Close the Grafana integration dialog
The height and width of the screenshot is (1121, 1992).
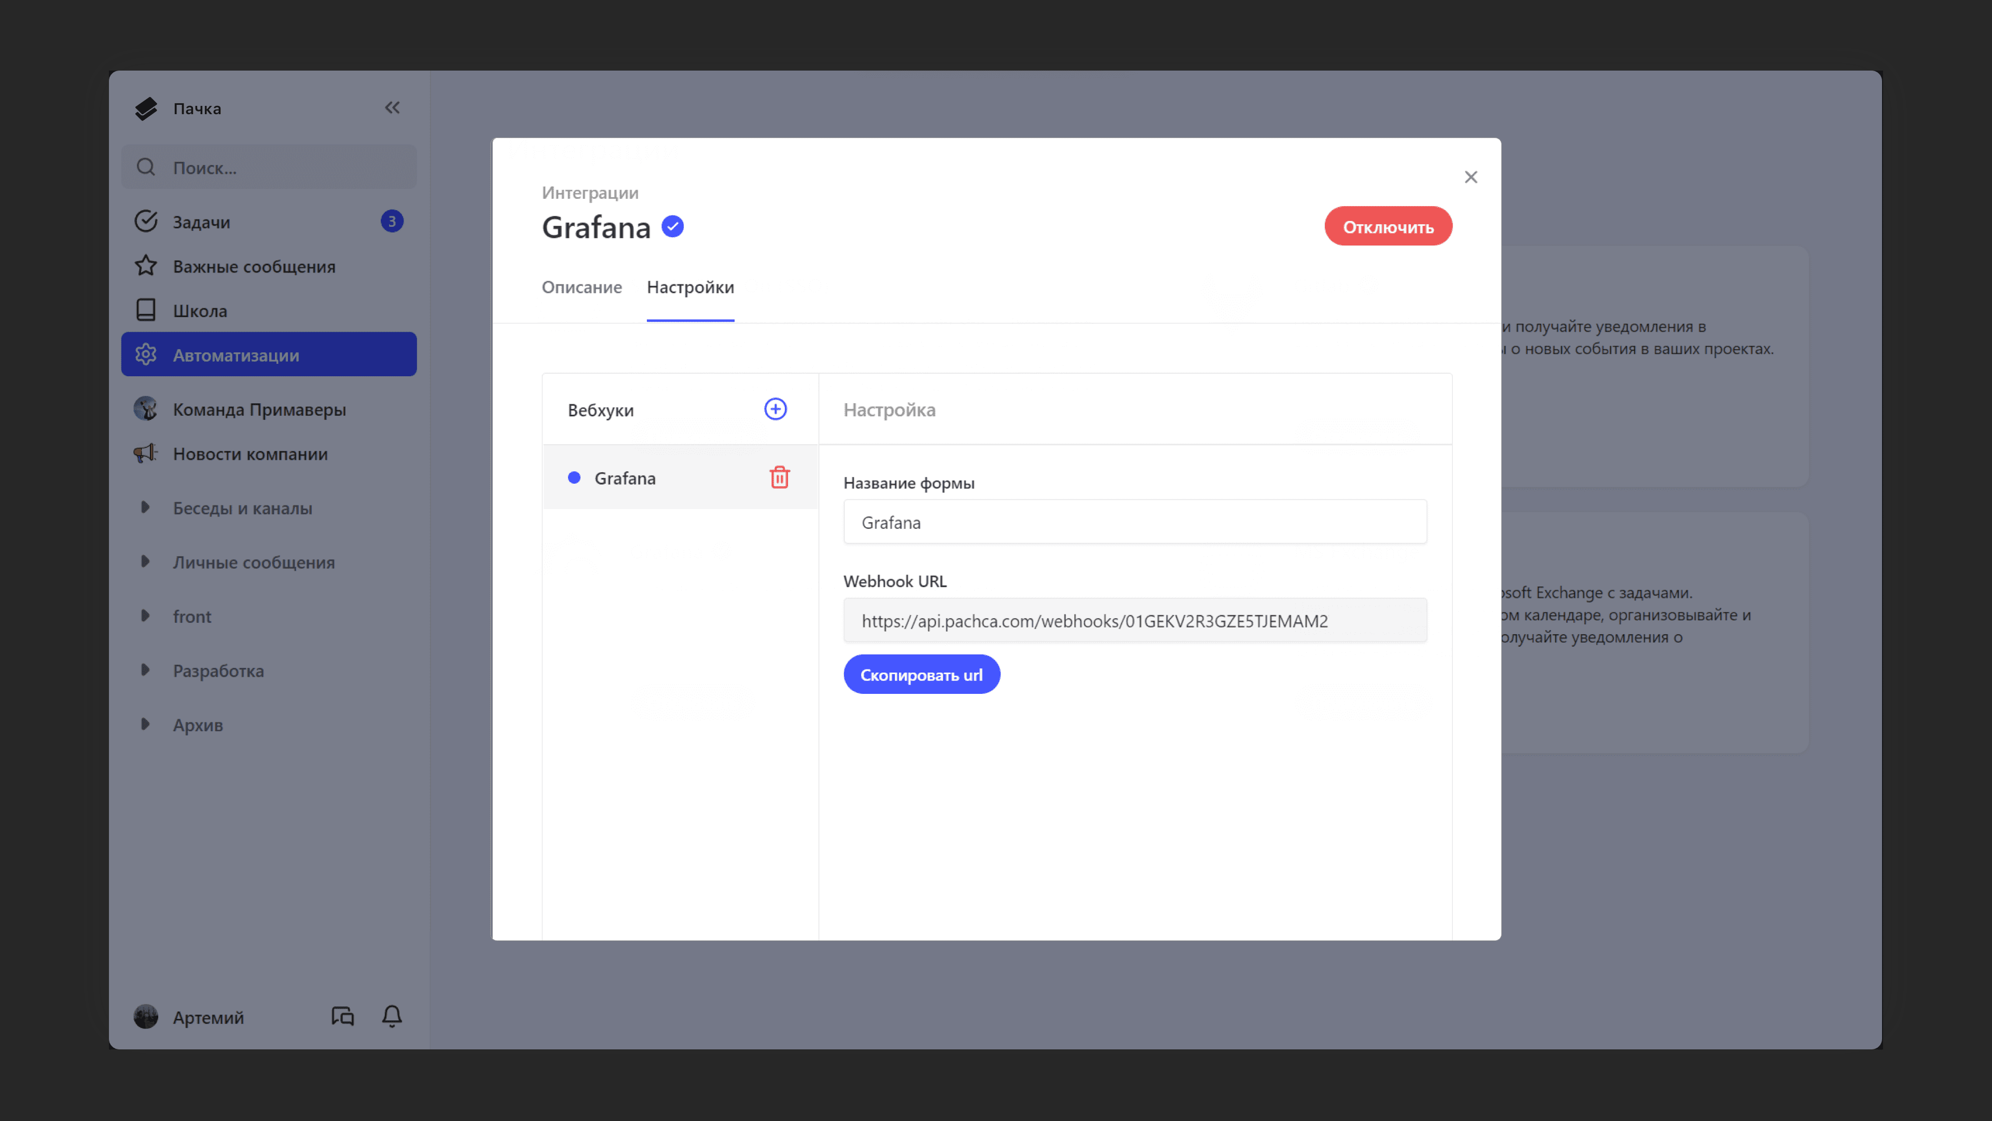click(x=1471, y=177)
